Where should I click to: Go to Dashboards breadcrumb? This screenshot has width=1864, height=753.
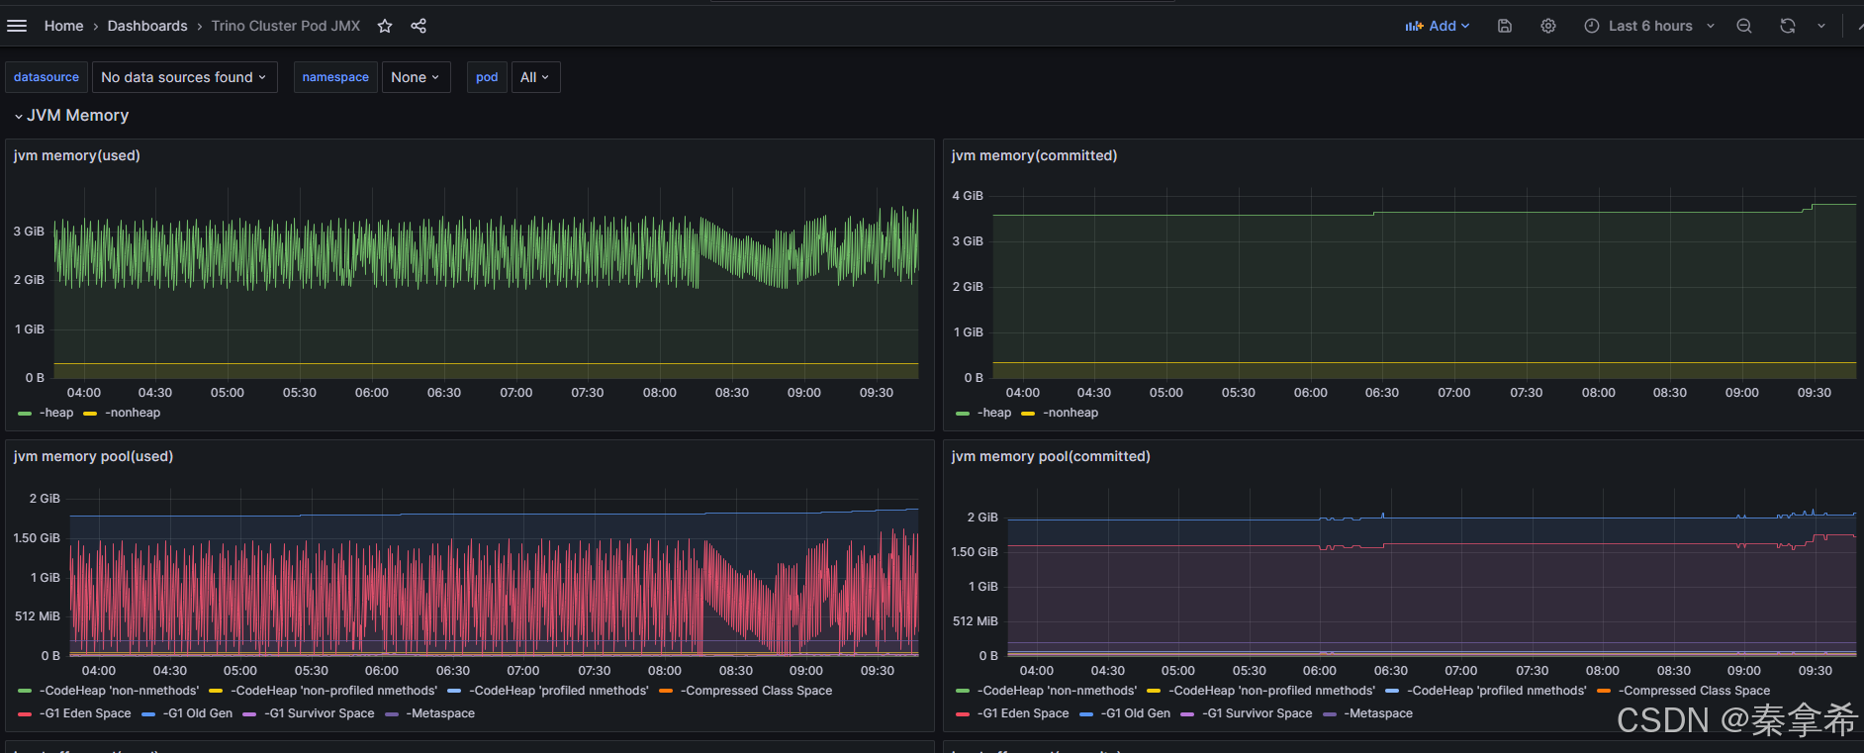click(147, 26)
